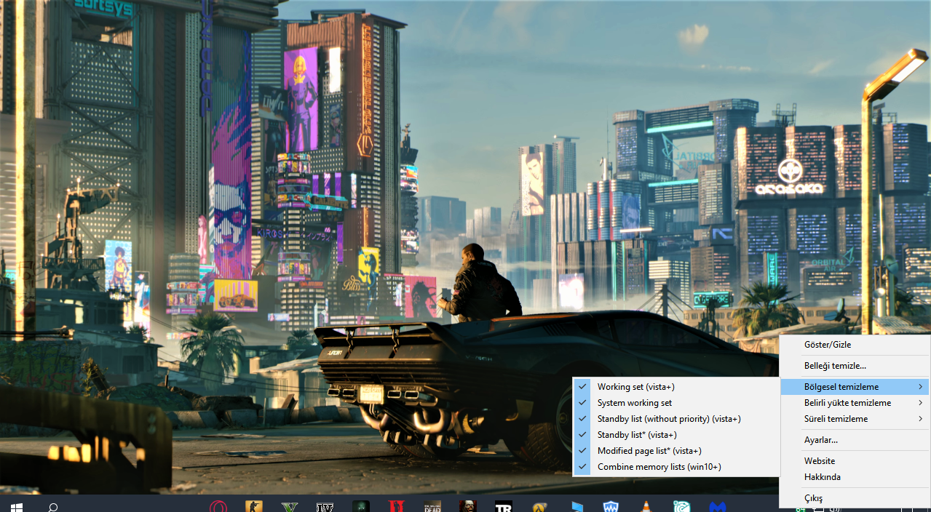The height and width of the screenshot is (512, 931).
Task: Toggle System working set option
Action: click(676, 403)
